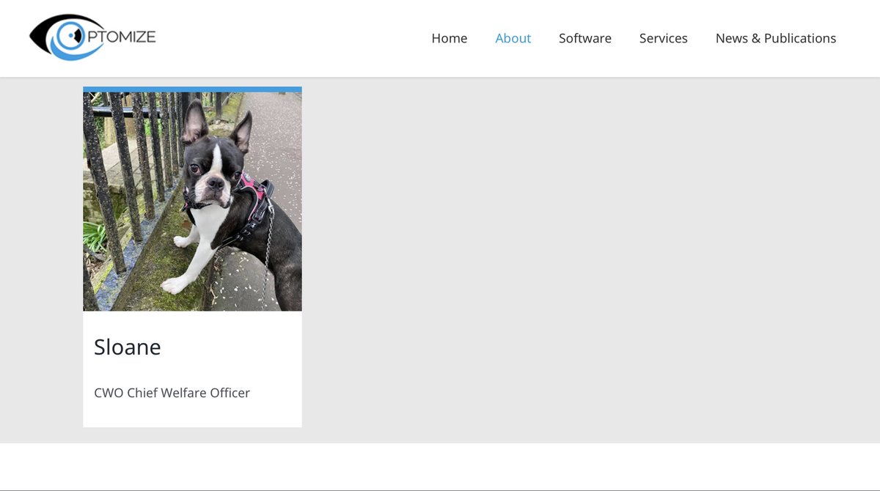Viewport: 880px width, 491px height.
Task: Open the About menu item
Action: (513, 38)
